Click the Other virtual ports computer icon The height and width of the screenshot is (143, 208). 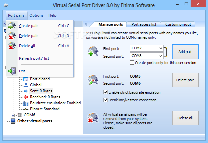(13, 121)
